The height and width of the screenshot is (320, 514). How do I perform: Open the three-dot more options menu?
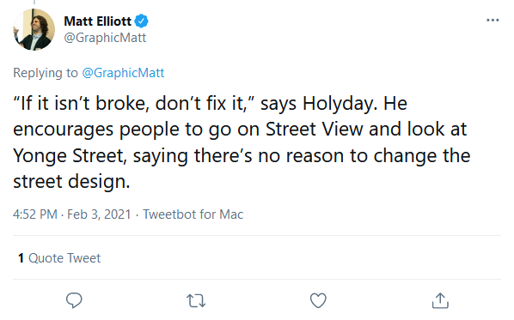point(493,21)
